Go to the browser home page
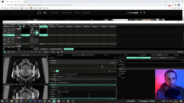Screen dimensions: 184x103 11,5
